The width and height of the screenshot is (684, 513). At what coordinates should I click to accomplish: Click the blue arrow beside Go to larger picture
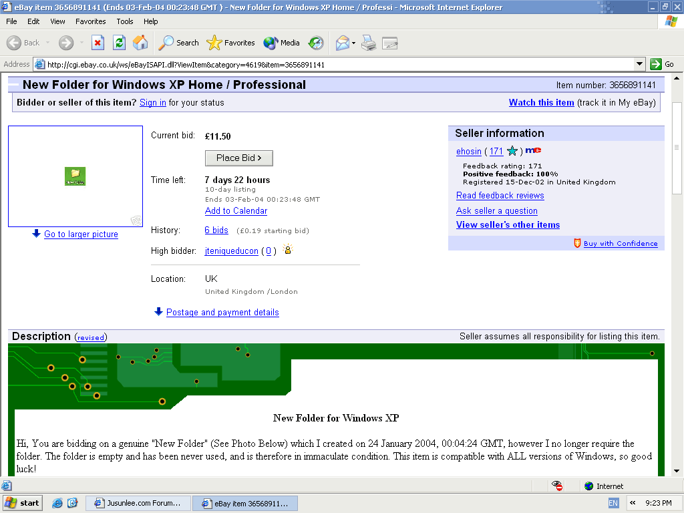click(36, 233)
